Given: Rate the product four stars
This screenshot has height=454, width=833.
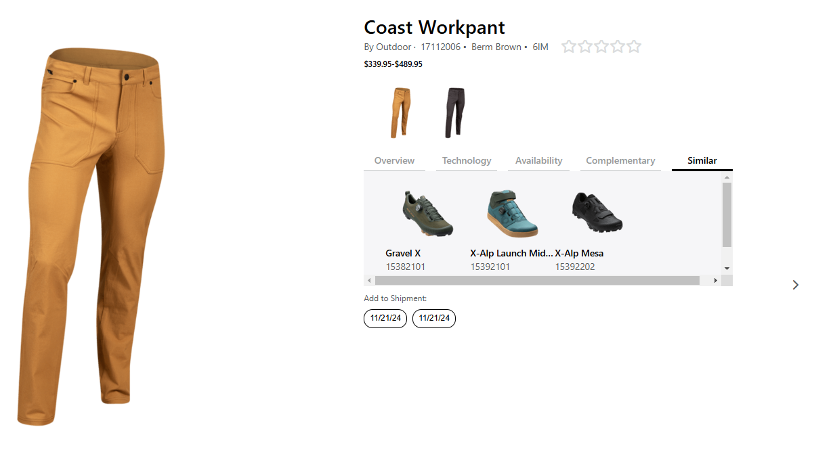Looking at the screenshot, I should point(618,47).
